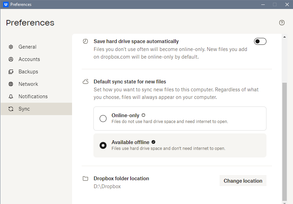Select the Available offline radio option
Image resolution: width=293 pixels, height=204 pixels.
point(103,145)
